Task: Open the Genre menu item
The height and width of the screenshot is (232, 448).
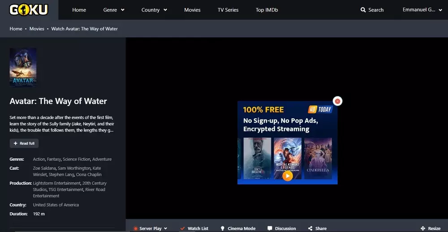Action: [110, 10]
